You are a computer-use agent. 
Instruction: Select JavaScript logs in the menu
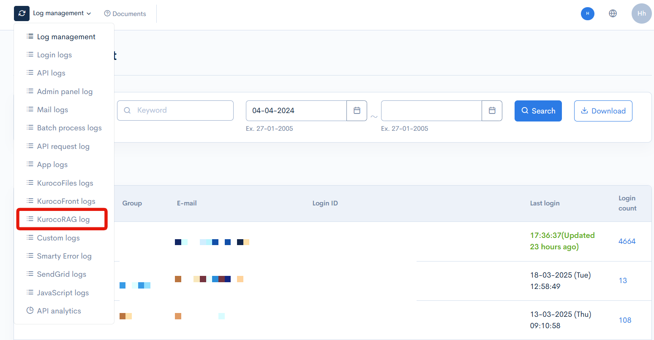tap(64, 292)
